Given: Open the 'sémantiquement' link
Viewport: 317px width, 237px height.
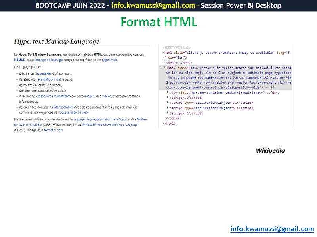Looking at the screenshot, I should tap(50, 79).
